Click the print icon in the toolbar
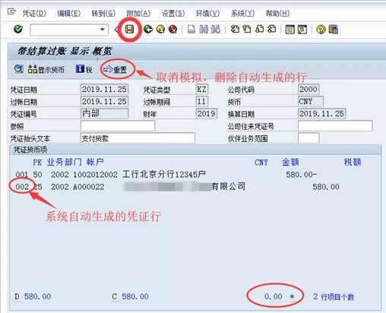386x313 pixels. (x=191, y=30)
